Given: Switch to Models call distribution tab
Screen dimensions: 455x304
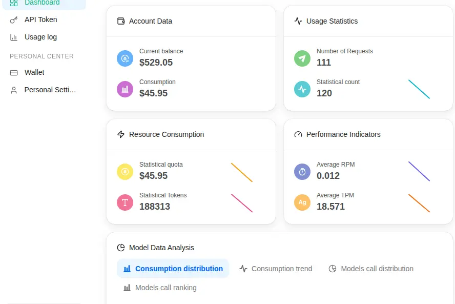Looking at the screenshot, I should 371,269.
